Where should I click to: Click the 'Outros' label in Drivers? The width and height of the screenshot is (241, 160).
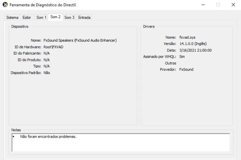click(170, 63)
